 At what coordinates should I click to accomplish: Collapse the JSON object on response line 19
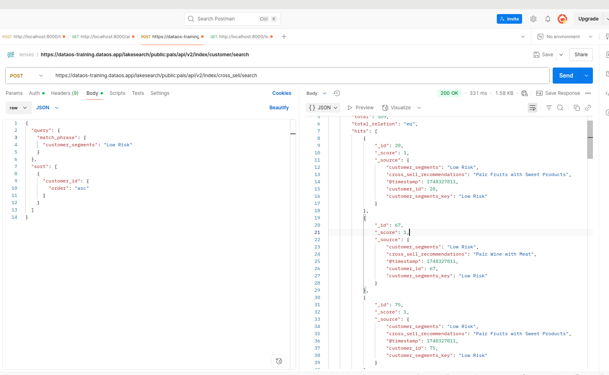pos(365,218)
